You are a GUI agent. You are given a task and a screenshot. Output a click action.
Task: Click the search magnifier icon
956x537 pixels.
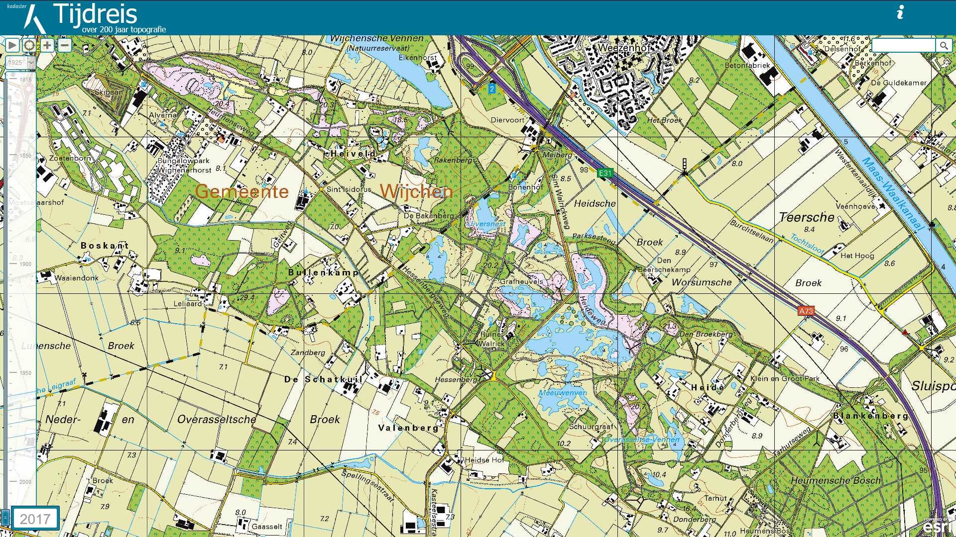[x=944, y=46]
